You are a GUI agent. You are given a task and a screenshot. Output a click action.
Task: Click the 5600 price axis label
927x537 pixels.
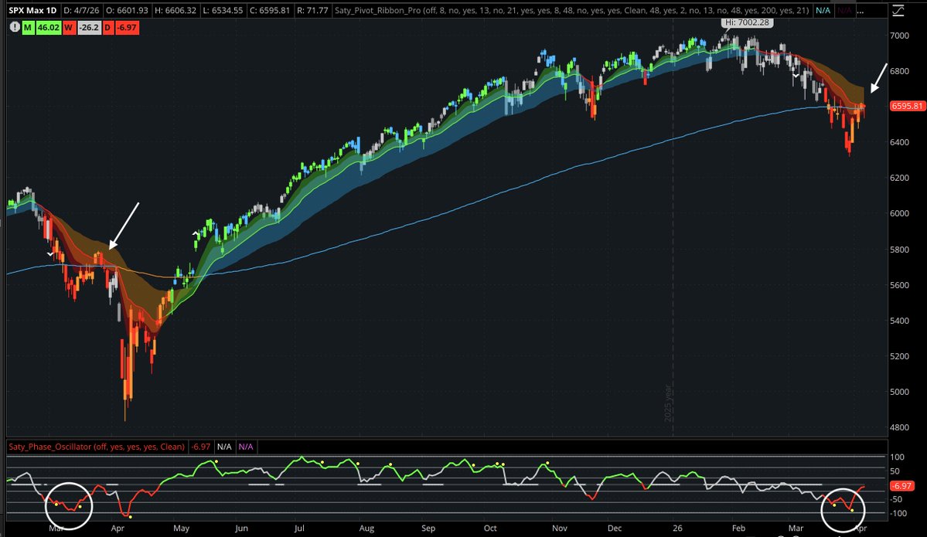pos(899,285)
